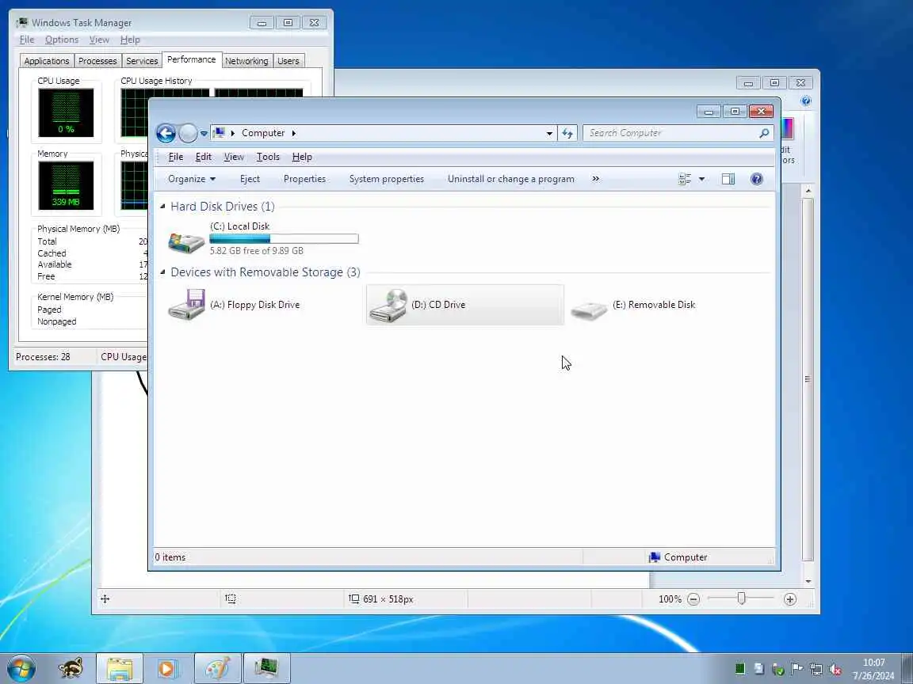Screen dimensions: 913x684
Task: Switch to the Processes tab
Action: pos(97,61)
